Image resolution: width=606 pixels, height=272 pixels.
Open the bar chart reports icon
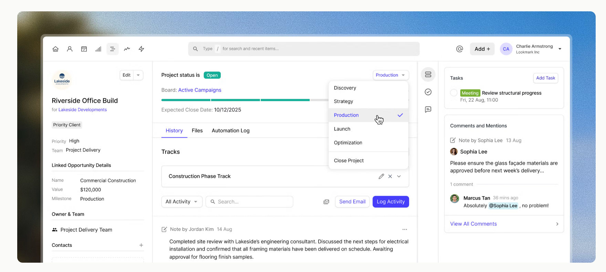click(98, 49)
